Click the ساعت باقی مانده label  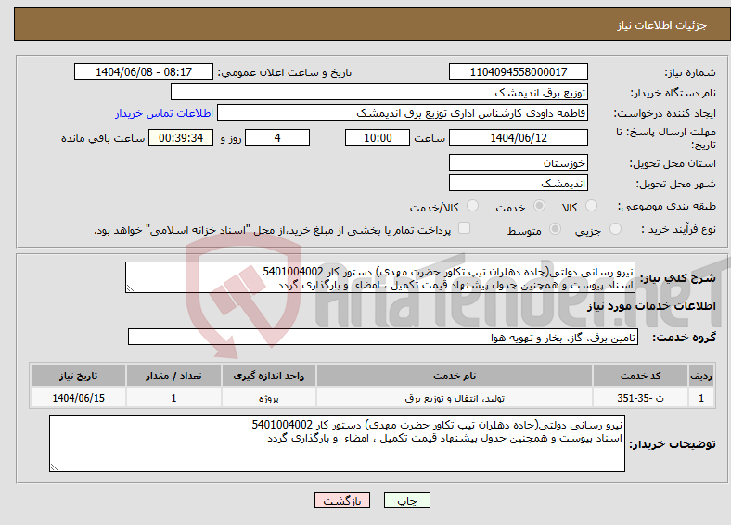(x=103, y=138)
